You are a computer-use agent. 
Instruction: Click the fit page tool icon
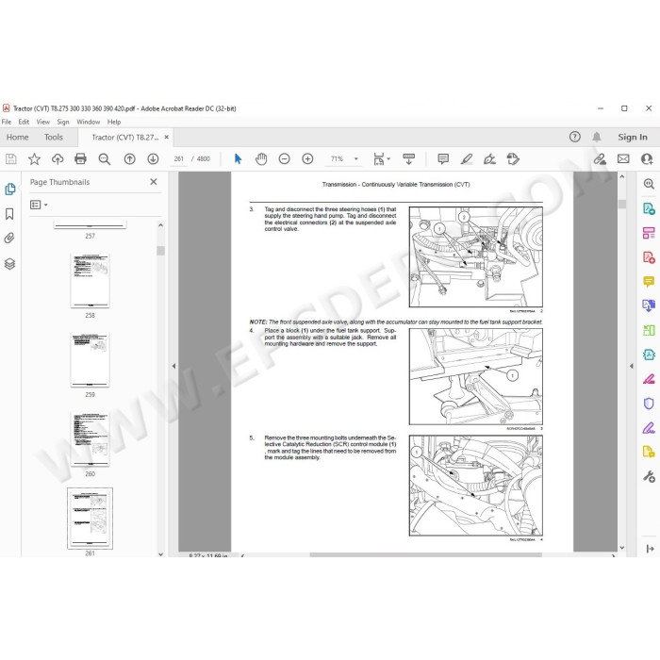pyautogui.click(x=379, y=159)
